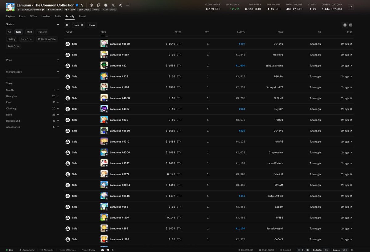
Task: Toggle sound using the speaker icon
Action: [x=352, y=250]
